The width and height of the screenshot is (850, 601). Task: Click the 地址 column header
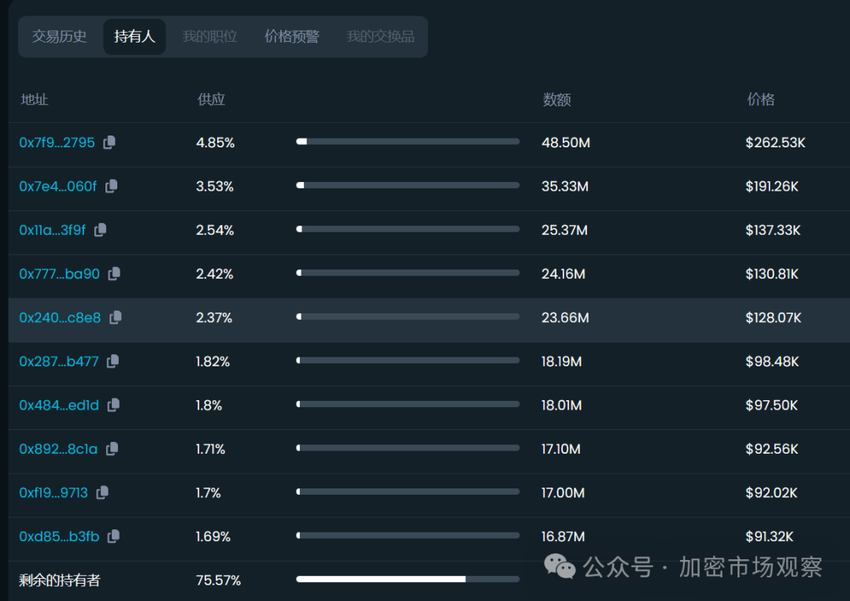click(x=34, y=99)
